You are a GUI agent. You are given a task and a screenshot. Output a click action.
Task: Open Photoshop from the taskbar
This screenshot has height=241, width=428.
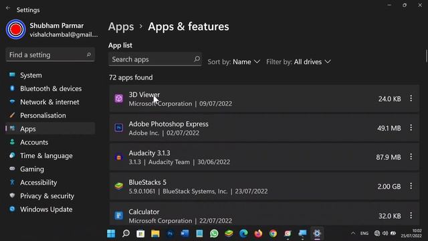170,234
